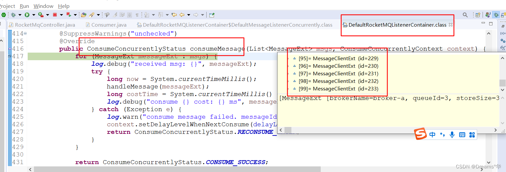Expand element [95] MessageClientExt
This screenshot has height=172, width=506.
[288, 59]
